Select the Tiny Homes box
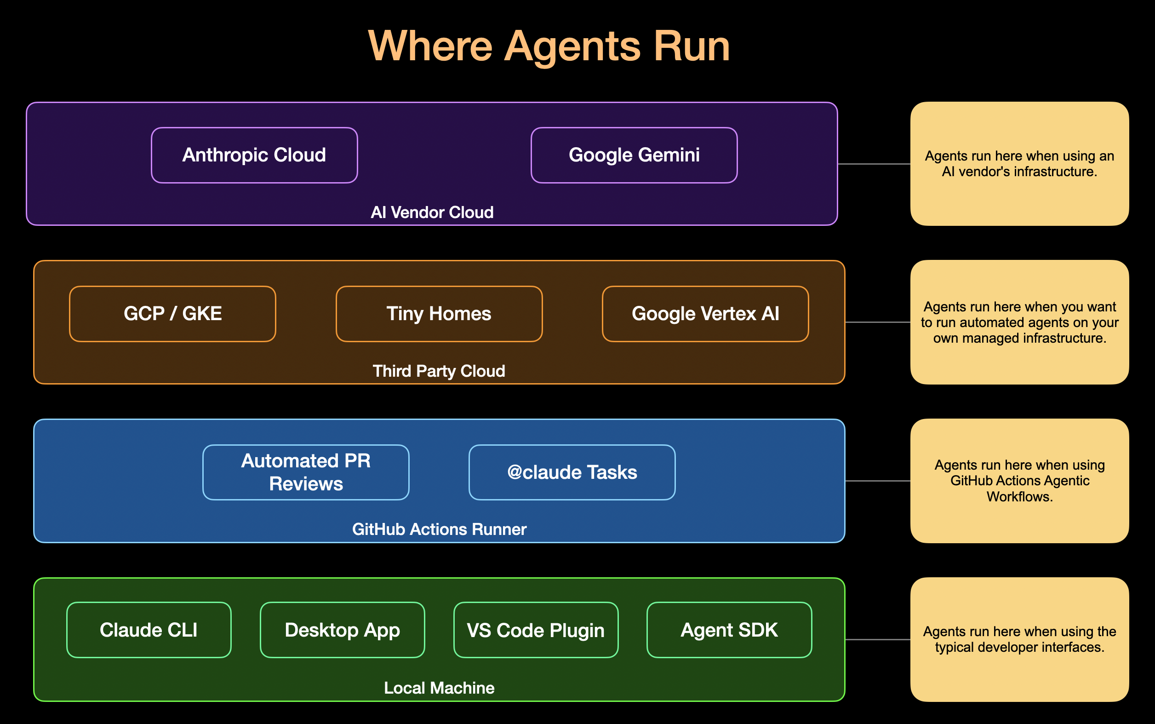The image size is (1155, 724). click(x=439, y=314)
